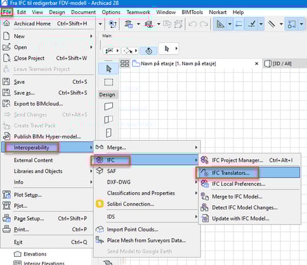
Task: Click the Publish BIMx Hyper-model icon
Action: 6,136
